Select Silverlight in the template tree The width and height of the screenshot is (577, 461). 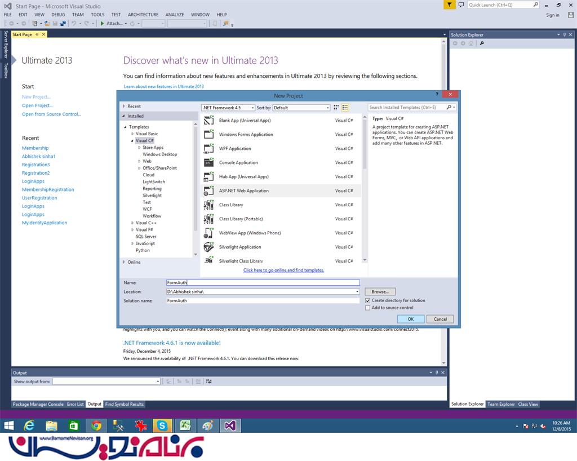pyautogui.click(x=152, y=196)
